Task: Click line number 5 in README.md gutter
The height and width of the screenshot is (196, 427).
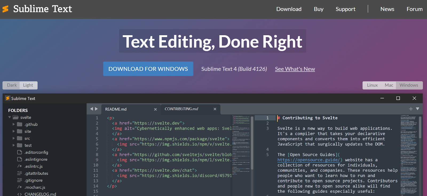Action: [x=97, y=139]
